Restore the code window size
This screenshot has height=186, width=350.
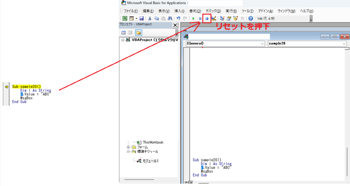(335, 37)
